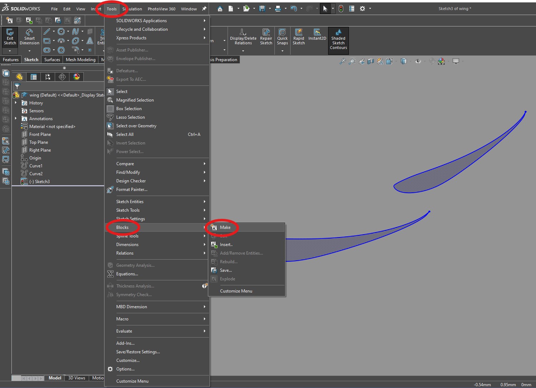
Task: Click the Rebuild traffic light icon
Action: (x=341, y=9)
